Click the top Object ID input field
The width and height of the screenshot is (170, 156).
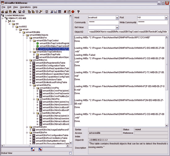point(128,32)
